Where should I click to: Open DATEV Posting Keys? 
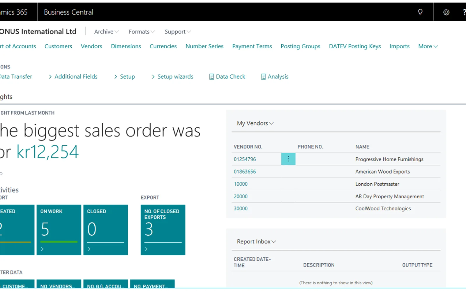(355, 46)
